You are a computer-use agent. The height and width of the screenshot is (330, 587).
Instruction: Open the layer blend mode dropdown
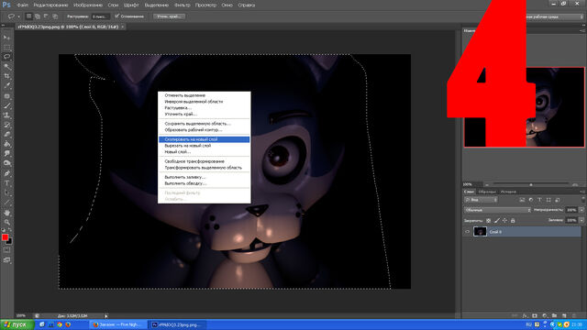[x=498, y=210]
